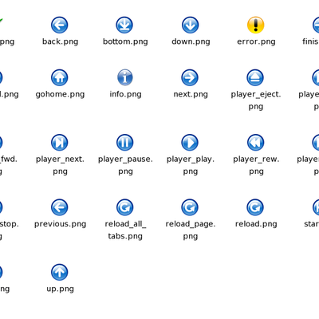Click the reload_page.png icon
The image size is (319, 319).
190,207
